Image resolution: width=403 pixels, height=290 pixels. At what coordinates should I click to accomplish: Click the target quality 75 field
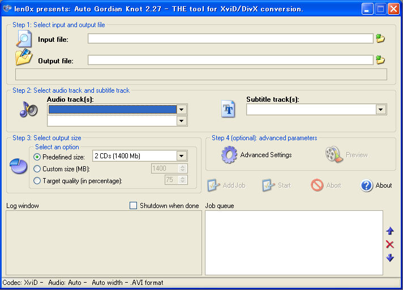(x=172, y=180)
